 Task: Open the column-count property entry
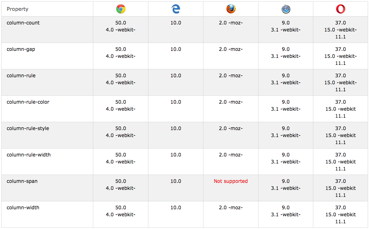pos(23,23)
